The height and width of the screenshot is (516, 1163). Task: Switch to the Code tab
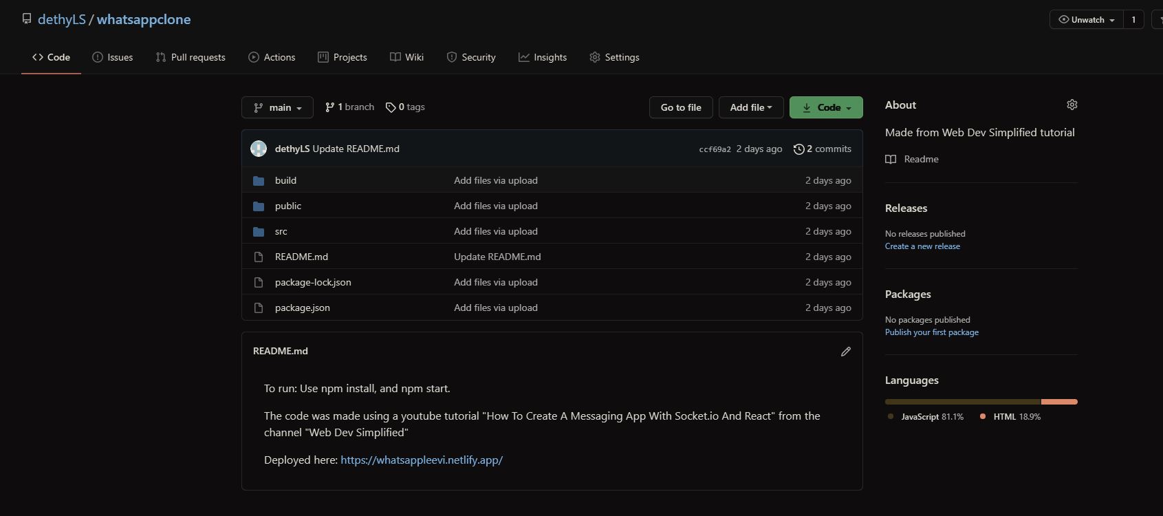(51, 57)
